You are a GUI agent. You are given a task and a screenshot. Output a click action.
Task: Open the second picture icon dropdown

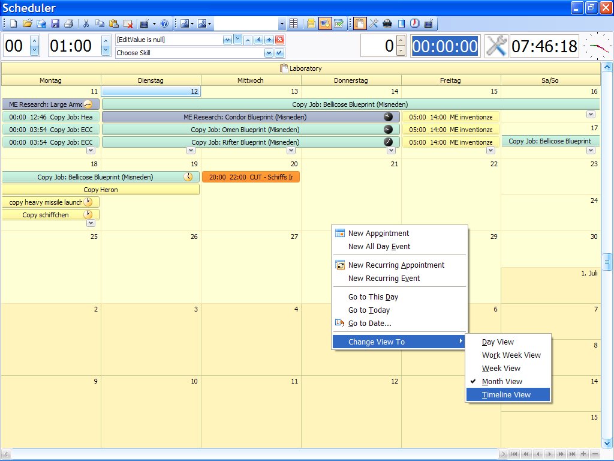click(x=209, y=24)
